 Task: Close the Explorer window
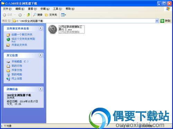tap(170, 3)
